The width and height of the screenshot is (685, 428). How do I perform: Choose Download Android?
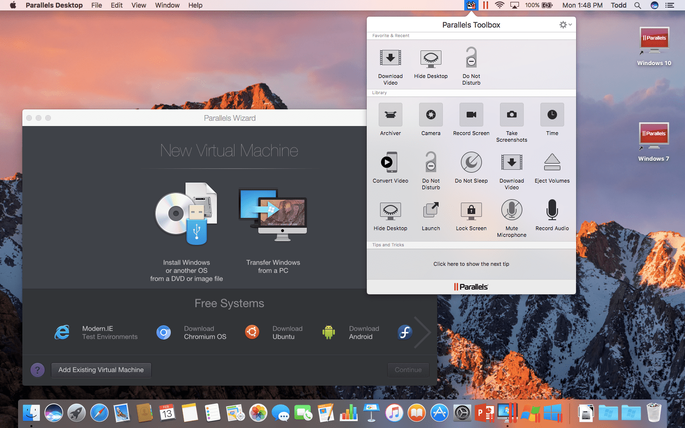point(351,332)
